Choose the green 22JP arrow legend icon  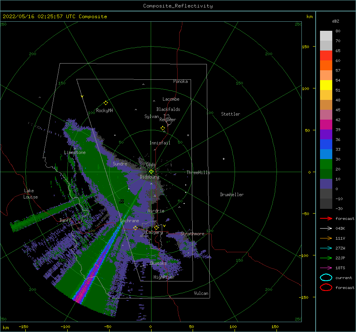(326, 258)
